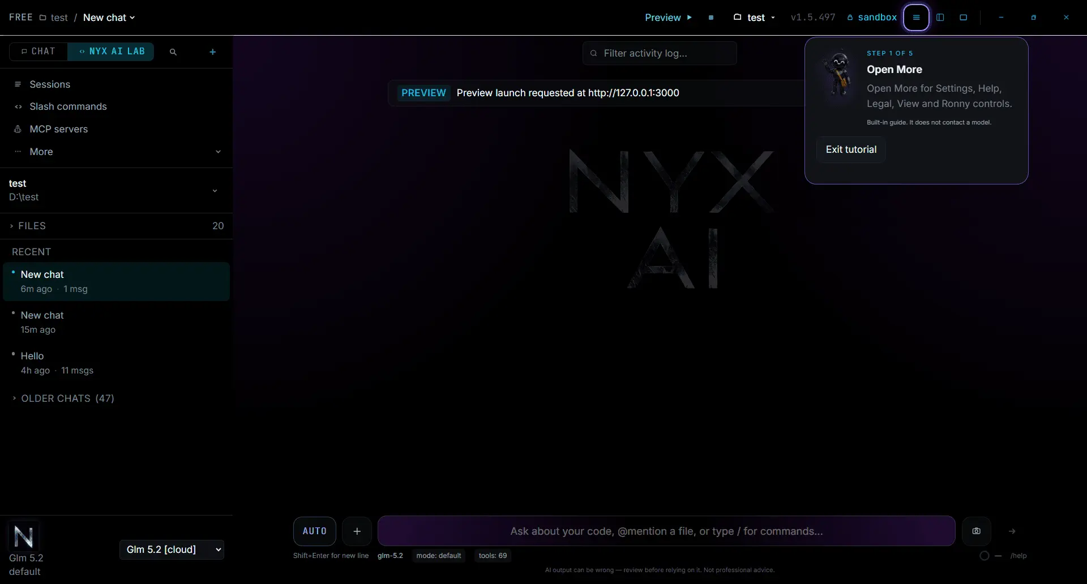1087x584 pixels.
Task: Open the New chat from 15m ago
Action: pyautogui.click(x=116, y=322)
